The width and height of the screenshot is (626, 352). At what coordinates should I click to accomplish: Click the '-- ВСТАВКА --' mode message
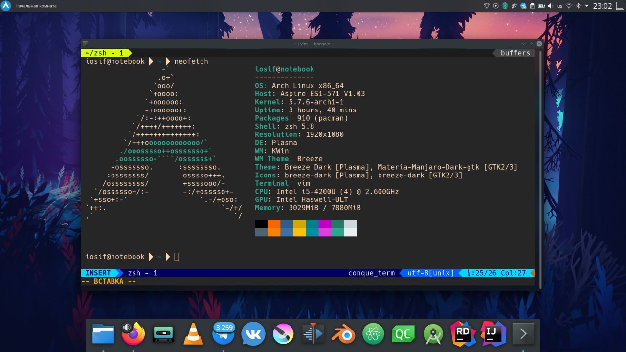pos(109,281)
